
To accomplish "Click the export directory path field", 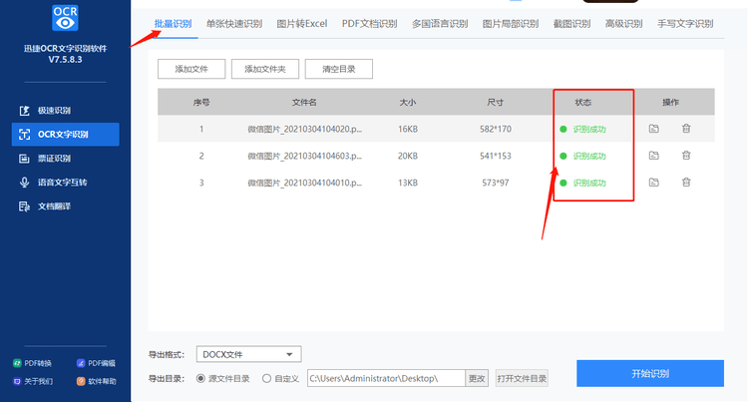I will pos(386,379).
